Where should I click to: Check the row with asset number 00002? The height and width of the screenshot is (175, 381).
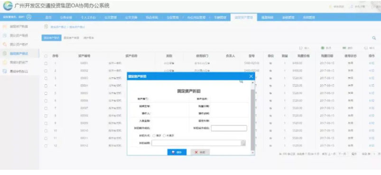(x=46, y=71)
